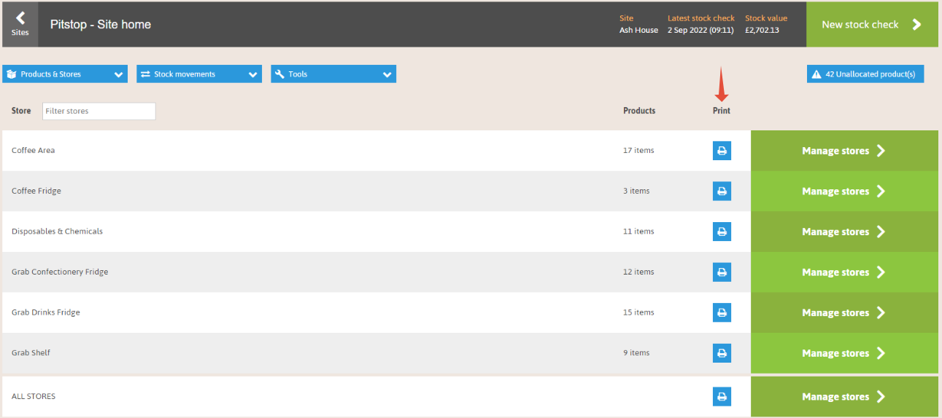Open the Stock movements dropdown
The height and width of the screenshot is (418, 942).
(198, 74)
